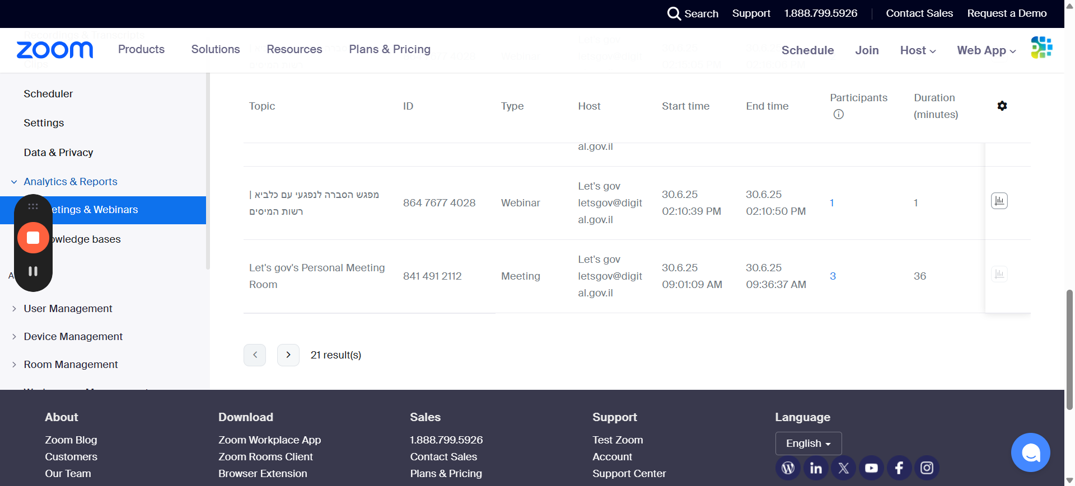
Task: Click the footer Plans & Pricing link
Action: pos(446,474)
